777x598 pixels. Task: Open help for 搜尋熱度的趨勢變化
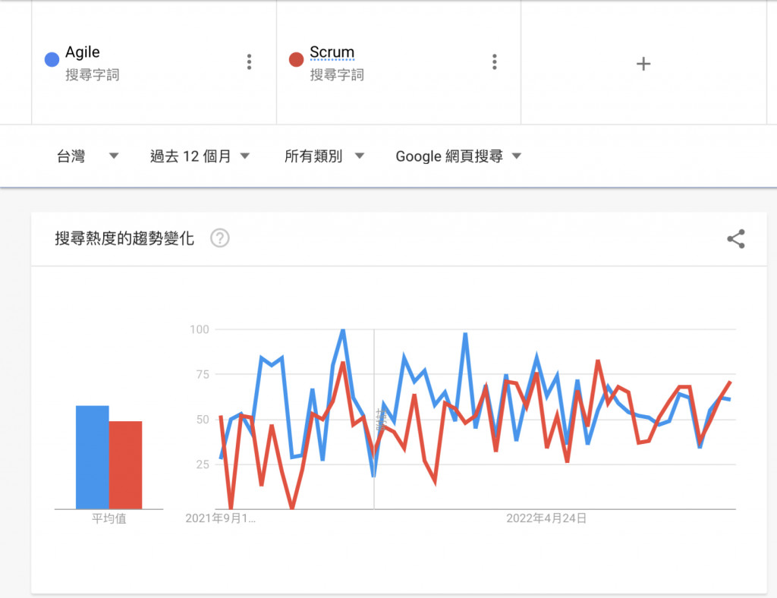[x=219, y=238]
